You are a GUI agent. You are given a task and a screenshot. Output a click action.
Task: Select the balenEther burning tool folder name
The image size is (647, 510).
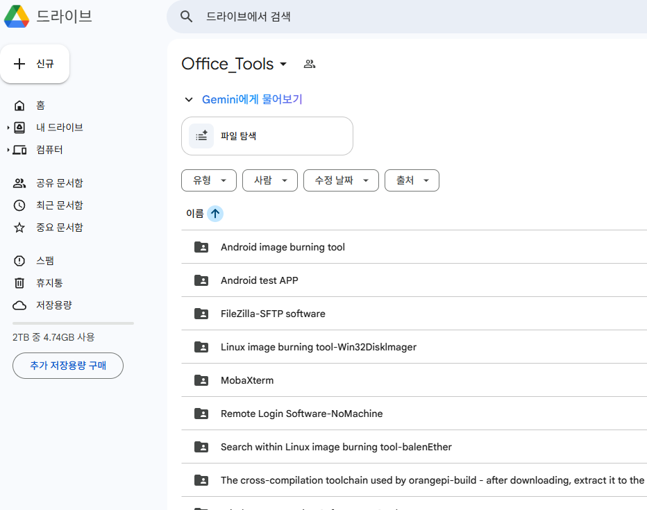click(x=336, y=448)
